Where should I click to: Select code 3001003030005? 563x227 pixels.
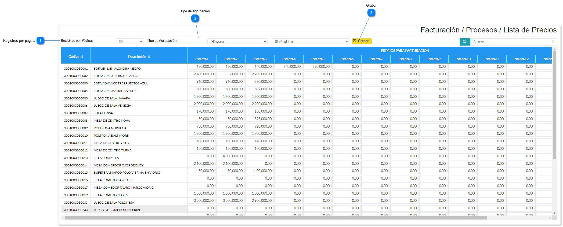pyautogui.click(x=76, y=98)
